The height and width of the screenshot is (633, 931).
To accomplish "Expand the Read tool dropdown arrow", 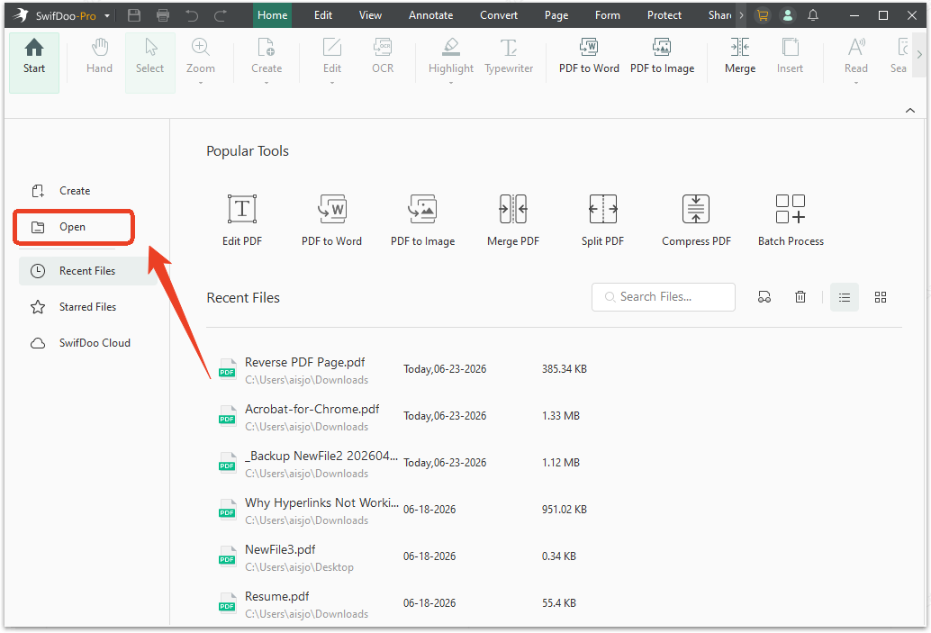I will 855,83.
